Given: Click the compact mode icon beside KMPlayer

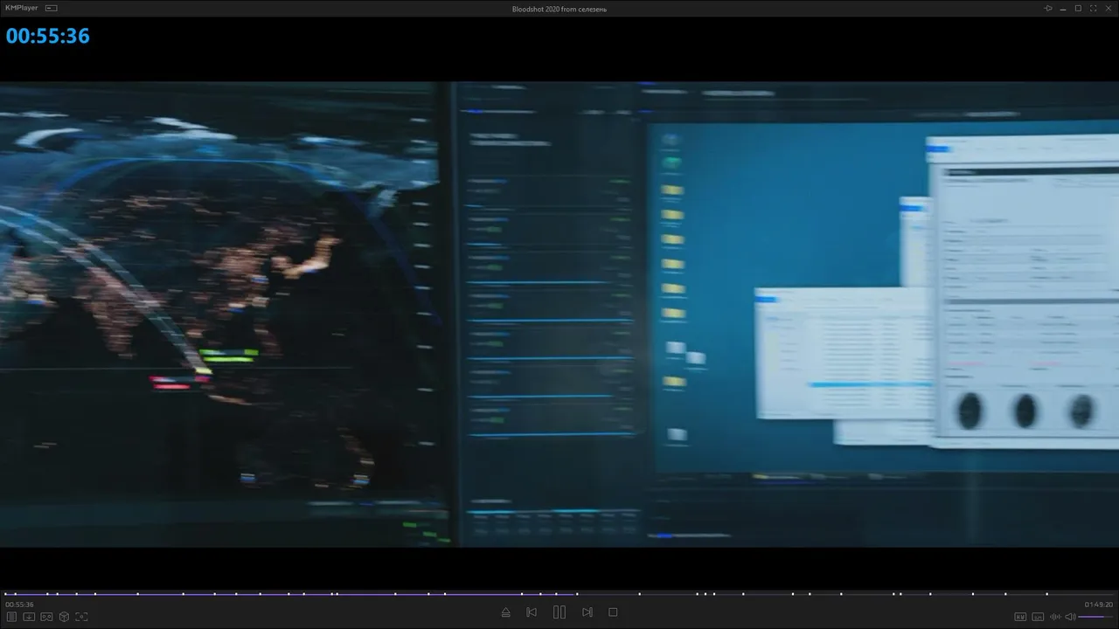Looking at the screenshot, I should (x=52, y=8).
